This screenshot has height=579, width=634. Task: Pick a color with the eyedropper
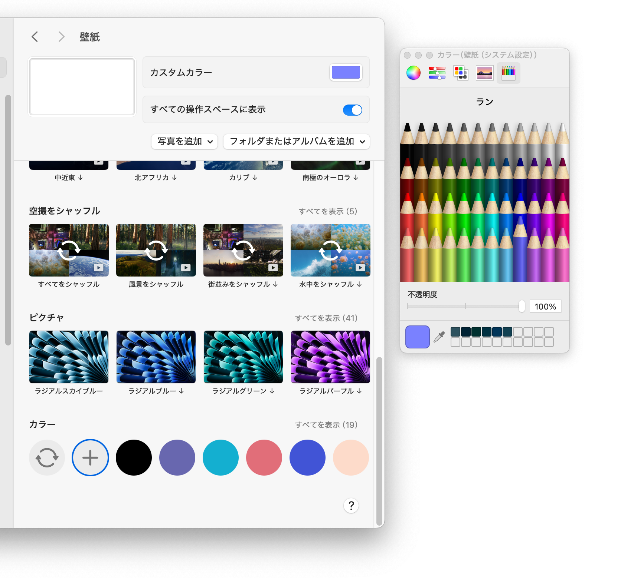[x=439, y=337]
